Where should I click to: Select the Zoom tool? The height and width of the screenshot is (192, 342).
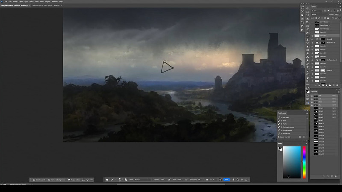(x=307, y=81)
